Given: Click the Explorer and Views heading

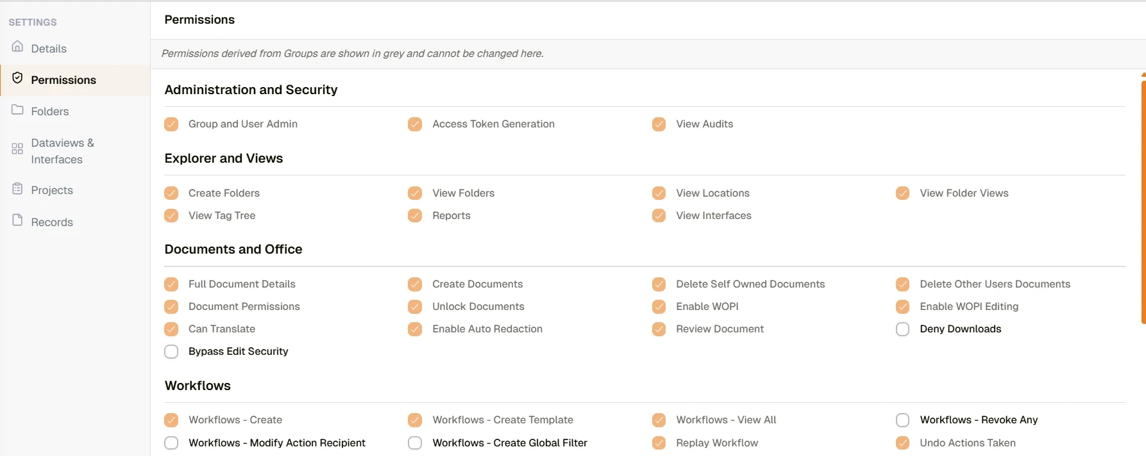Looking at the screenshot, I should [x=223, y=158].
